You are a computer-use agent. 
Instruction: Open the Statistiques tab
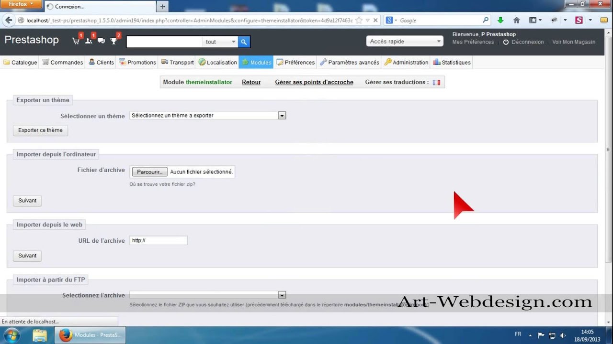coord(452,63)
